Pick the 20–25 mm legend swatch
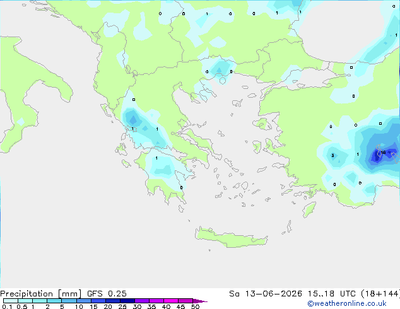This screenshot has width=400, height=309. pos(113,301)
